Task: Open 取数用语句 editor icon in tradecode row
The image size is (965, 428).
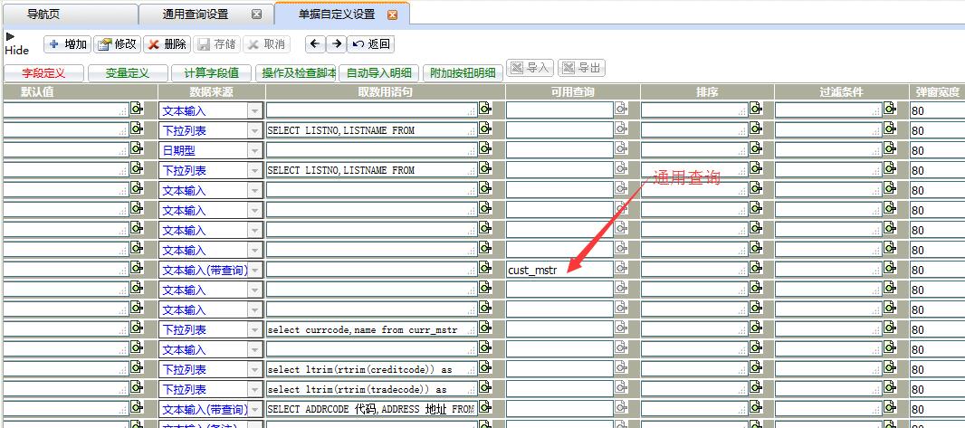Action: point(485,386)
